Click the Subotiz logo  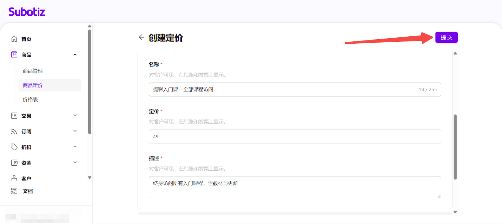click(x=27, y=12)
